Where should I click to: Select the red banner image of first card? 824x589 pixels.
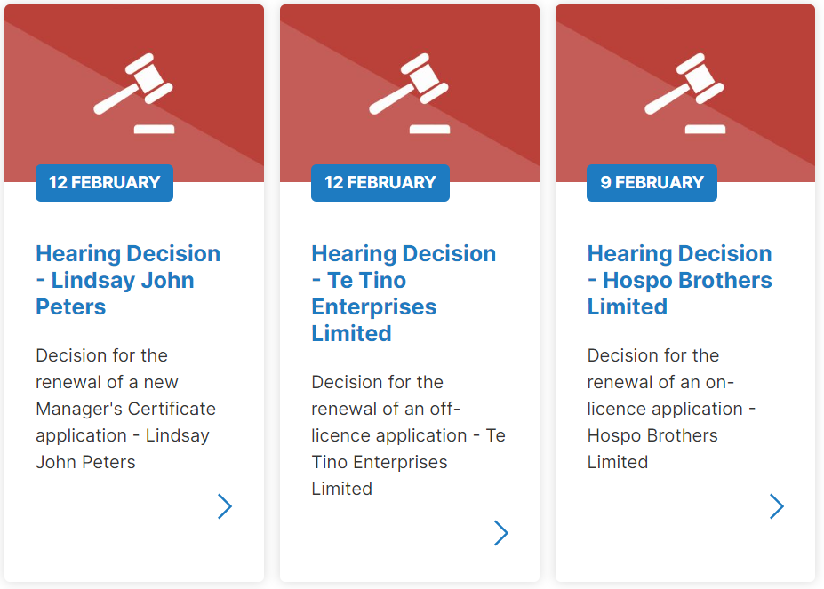134,93
